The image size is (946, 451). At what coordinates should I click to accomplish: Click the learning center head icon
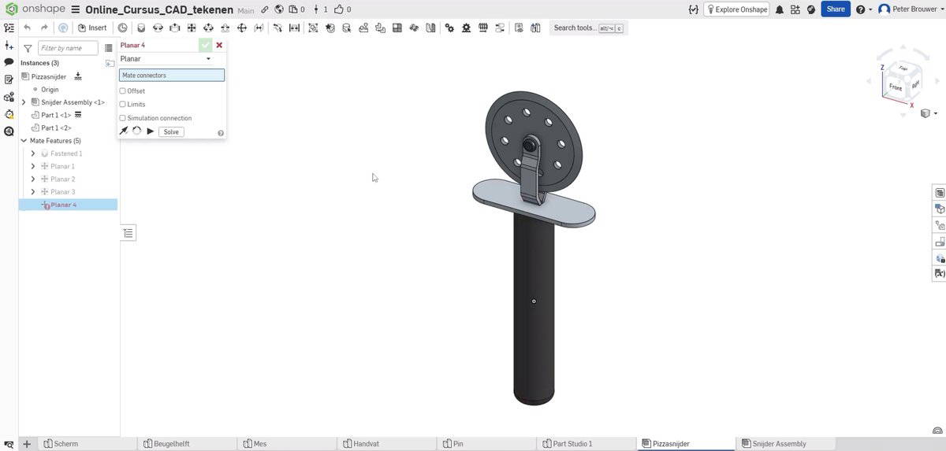pos(811,9)
